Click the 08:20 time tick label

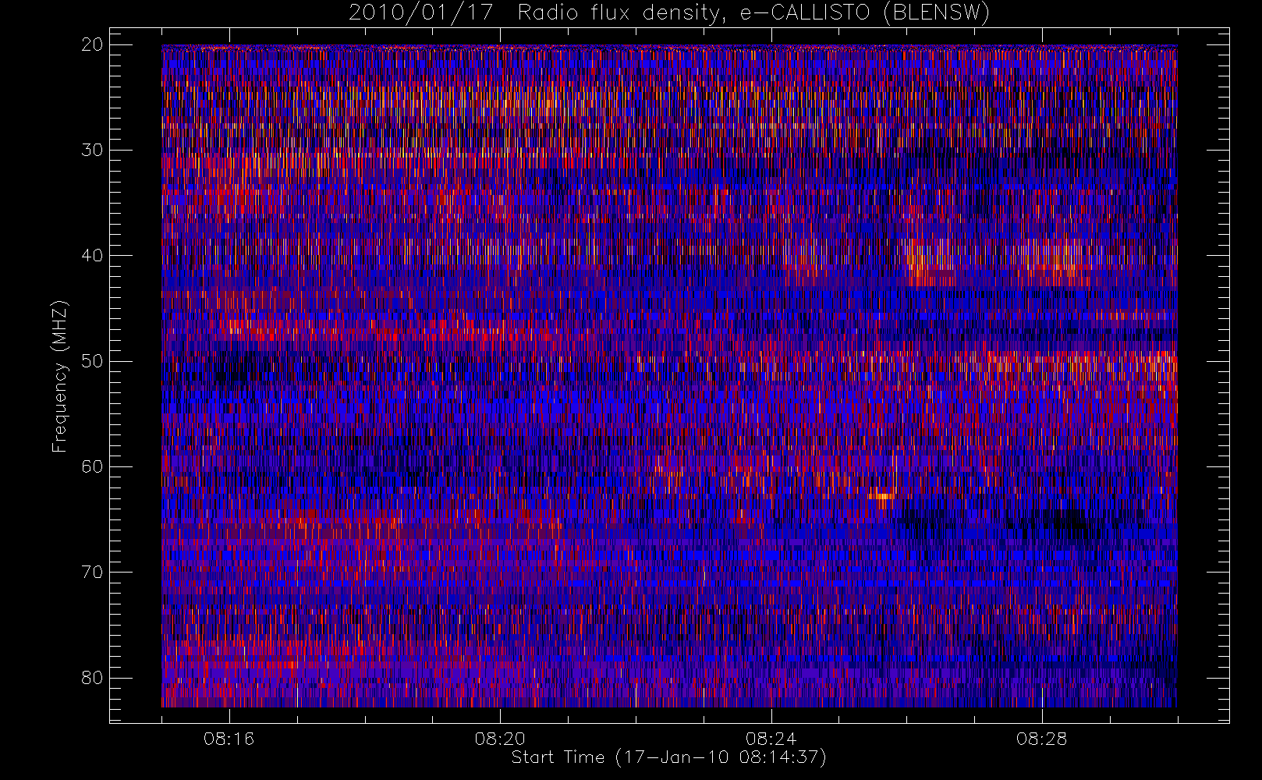tap(500, 739)
